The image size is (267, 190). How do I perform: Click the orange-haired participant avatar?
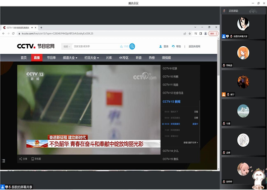click(243, 53)
